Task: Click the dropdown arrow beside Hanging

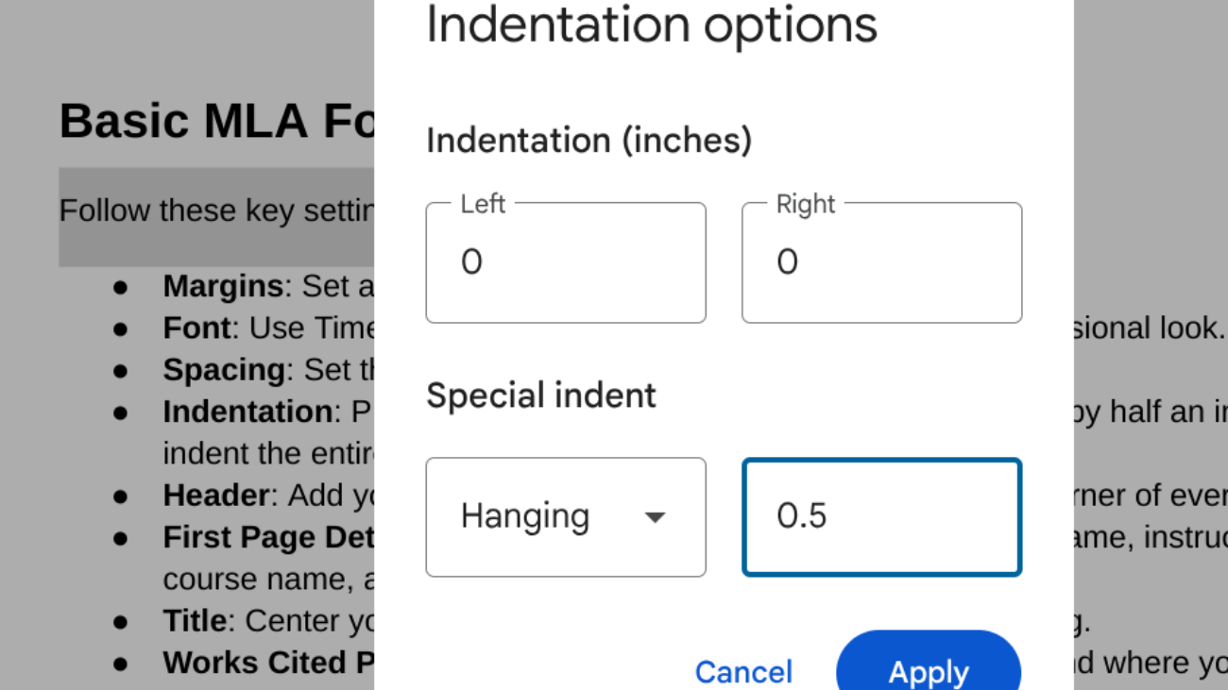Action: click(x=655, y=517)
